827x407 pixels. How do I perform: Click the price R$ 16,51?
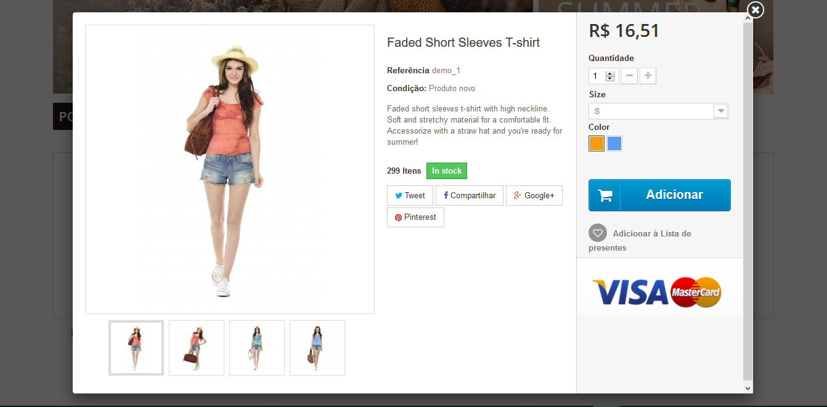[624, 30]
